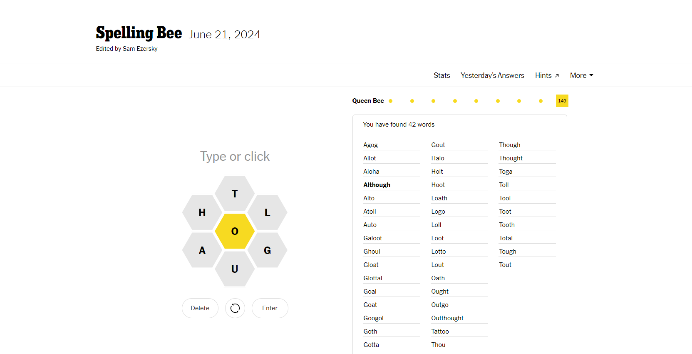Click the word Outthought in found list
Screen dimensions: 692x354
[447, 318]
